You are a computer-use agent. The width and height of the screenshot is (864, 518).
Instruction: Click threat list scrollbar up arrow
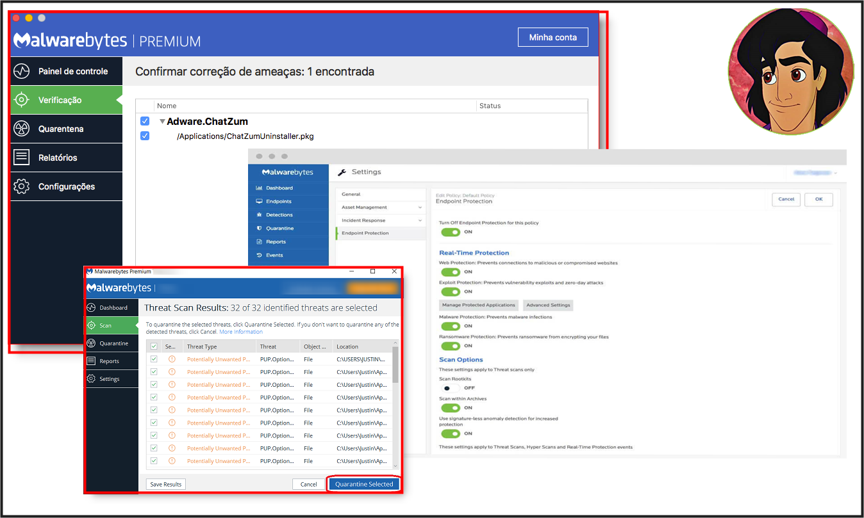pyautogui.click(x=395, y=344)
